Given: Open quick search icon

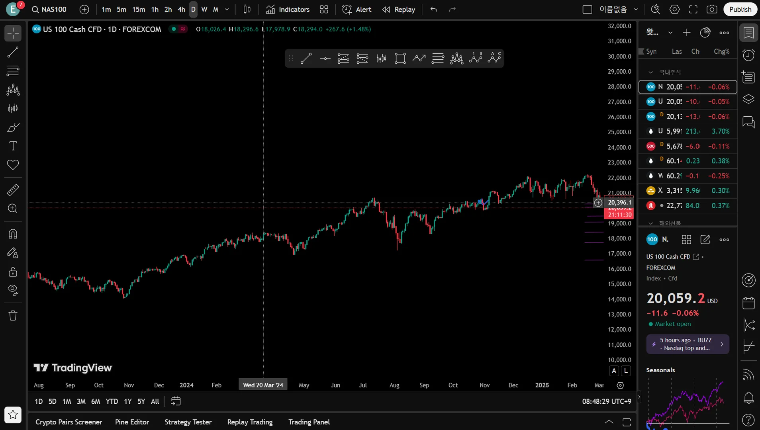Looking at the screenshot, I should [x=655, y=10].
